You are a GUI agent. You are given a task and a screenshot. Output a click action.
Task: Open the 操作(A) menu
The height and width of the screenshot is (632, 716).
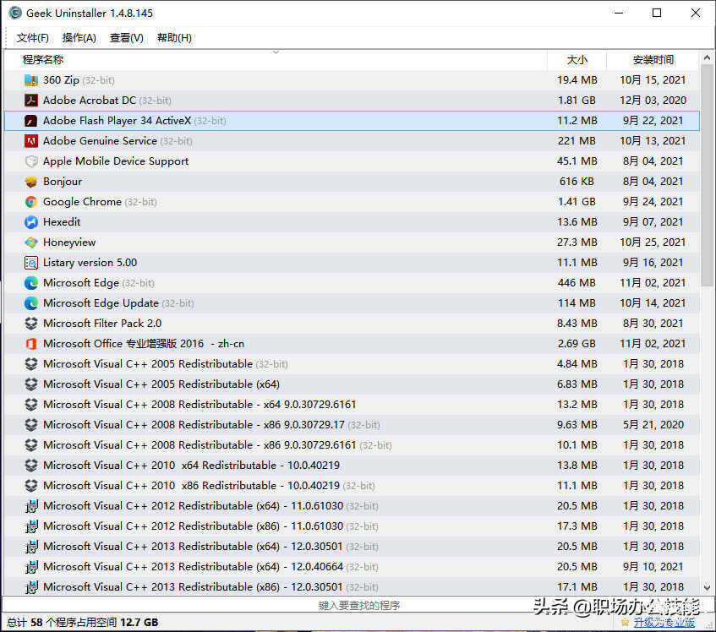click(x=79, y=38)
